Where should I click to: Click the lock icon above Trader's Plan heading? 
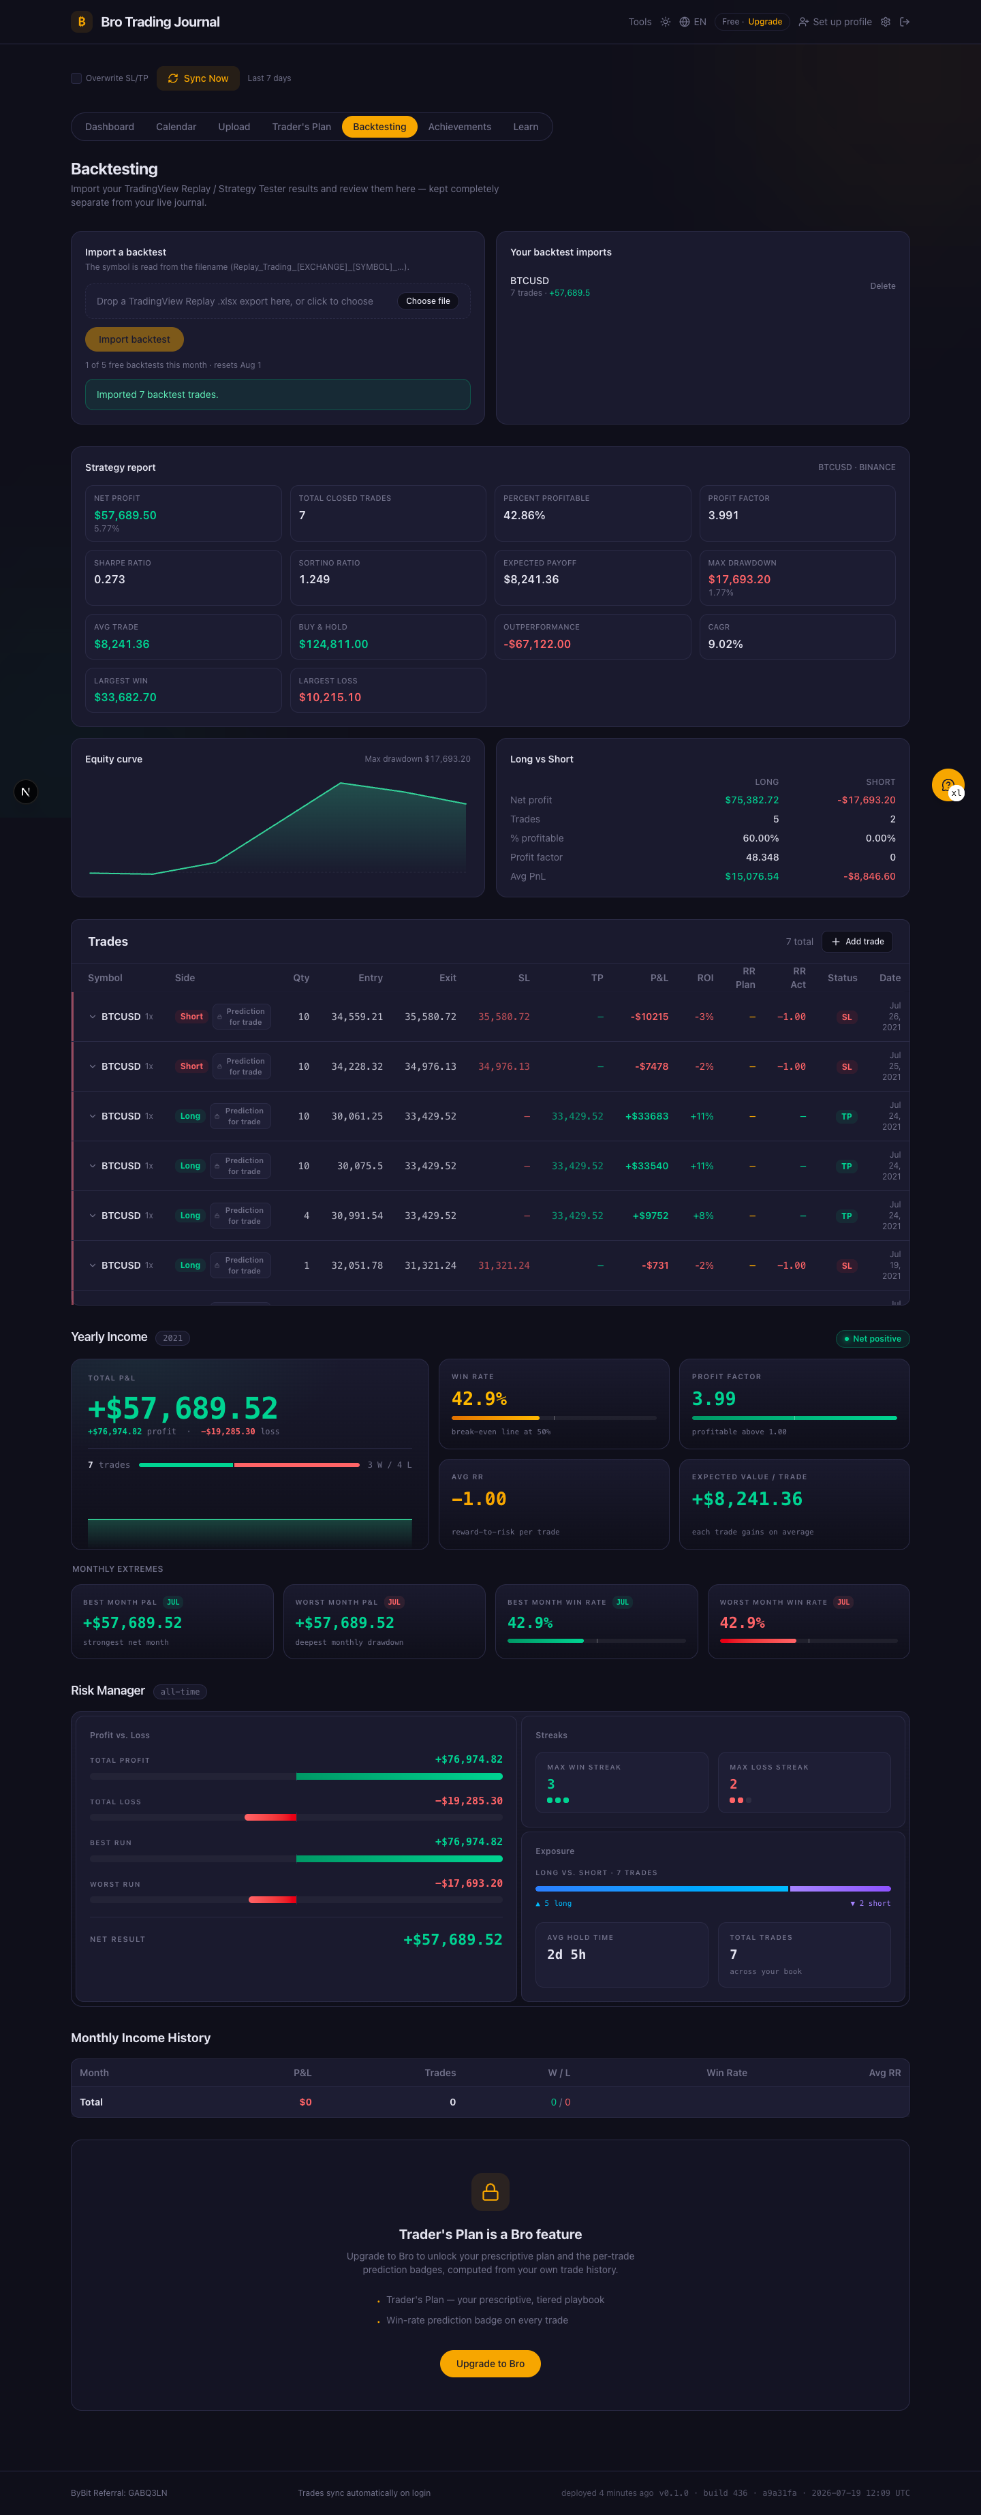coord(490,2192)
